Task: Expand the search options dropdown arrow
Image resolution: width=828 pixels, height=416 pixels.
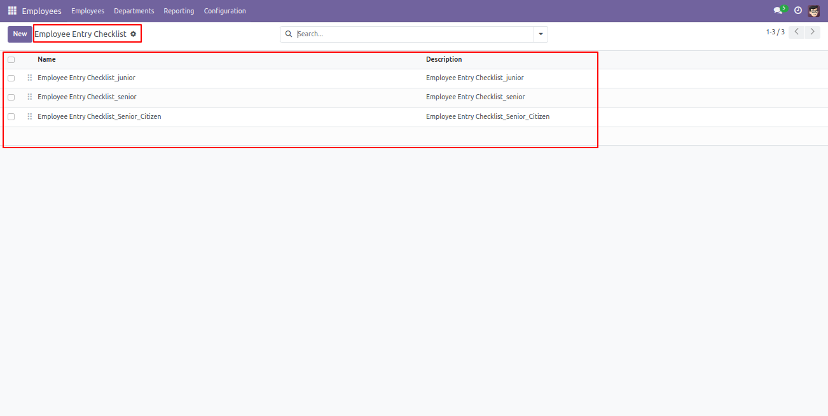Action: (541, 34)
